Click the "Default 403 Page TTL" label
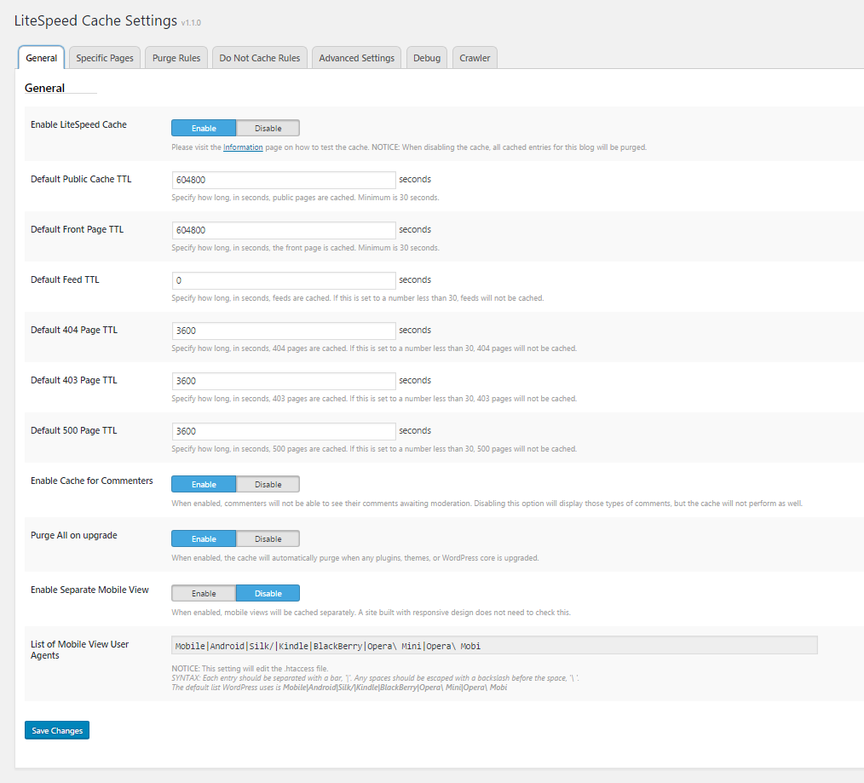The image size is (864, 783). coord(74,380)
